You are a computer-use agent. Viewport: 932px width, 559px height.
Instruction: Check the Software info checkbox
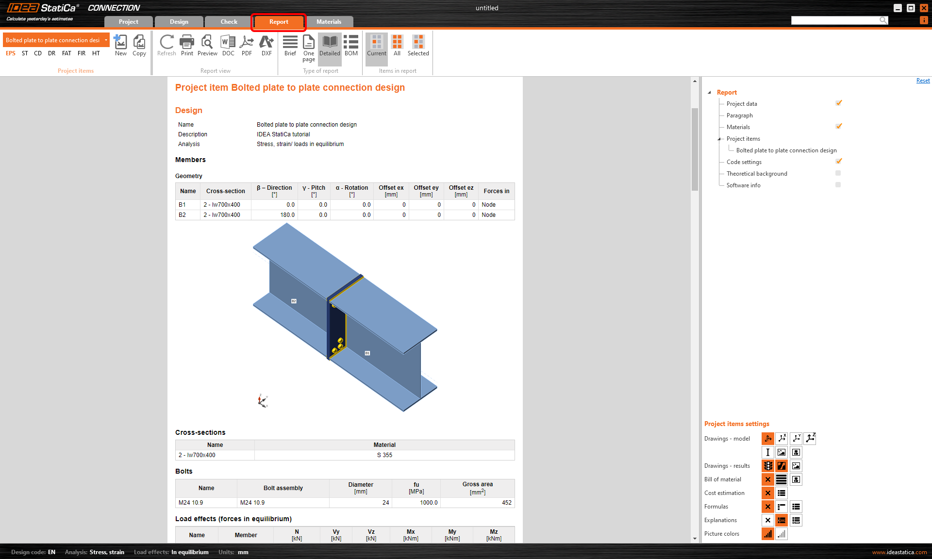click(838, 184)
